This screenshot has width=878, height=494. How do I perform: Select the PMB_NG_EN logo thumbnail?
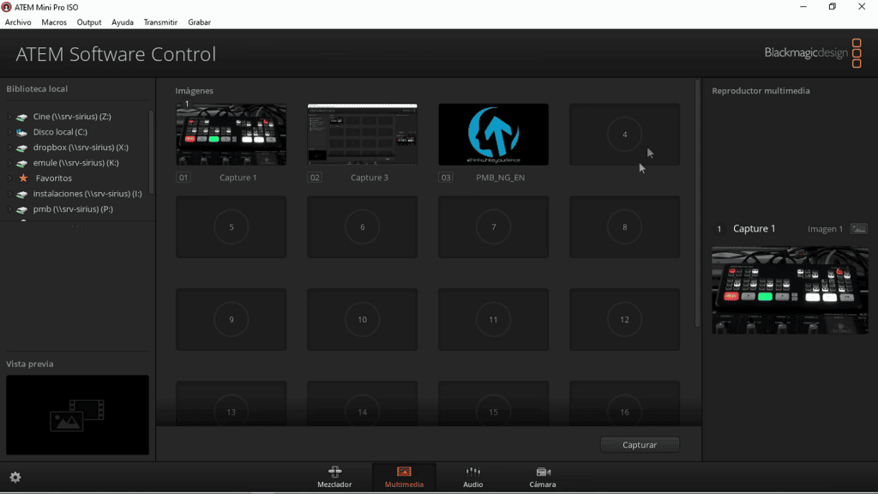click(493, 135)
